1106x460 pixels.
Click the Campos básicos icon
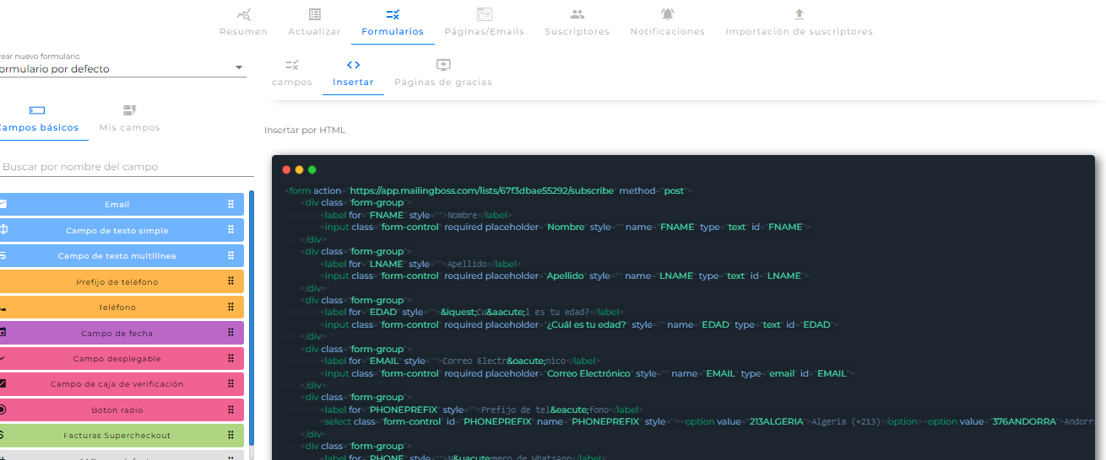tap(37, 110)
